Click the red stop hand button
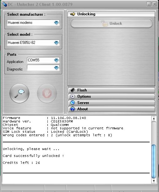This screenshot has height=192, width=159. point(47,93)
